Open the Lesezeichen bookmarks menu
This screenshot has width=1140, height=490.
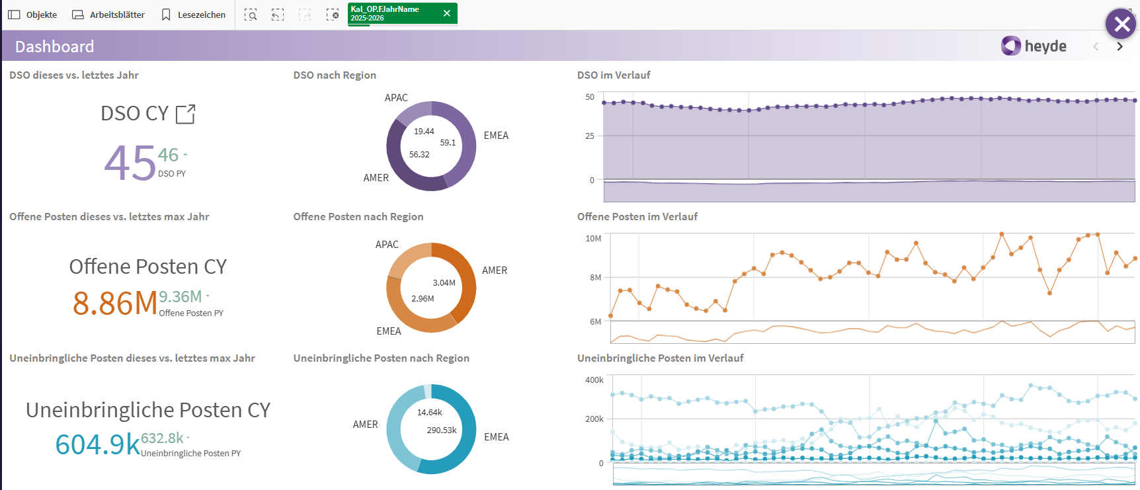[193, 15]
